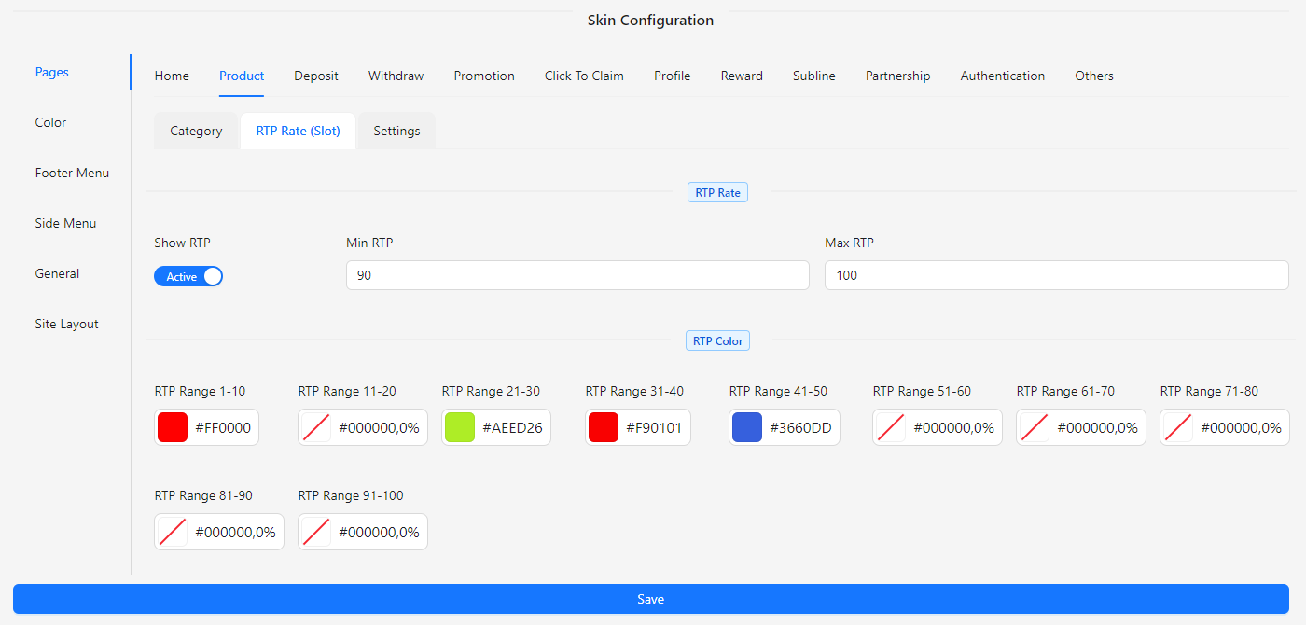The width and height of the screenshot is (1306, 625).
Task: Save the skin configuration
Action: coord(650,599)
